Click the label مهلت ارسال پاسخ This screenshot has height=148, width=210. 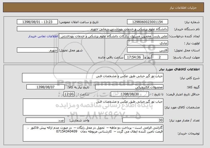click(x=186, y=58)
